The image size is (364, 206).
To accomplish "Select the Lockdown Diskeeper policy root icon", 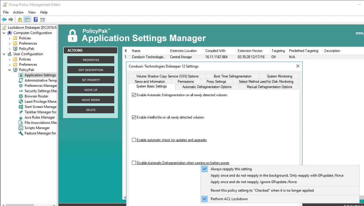I will click(x=4, y=28).
